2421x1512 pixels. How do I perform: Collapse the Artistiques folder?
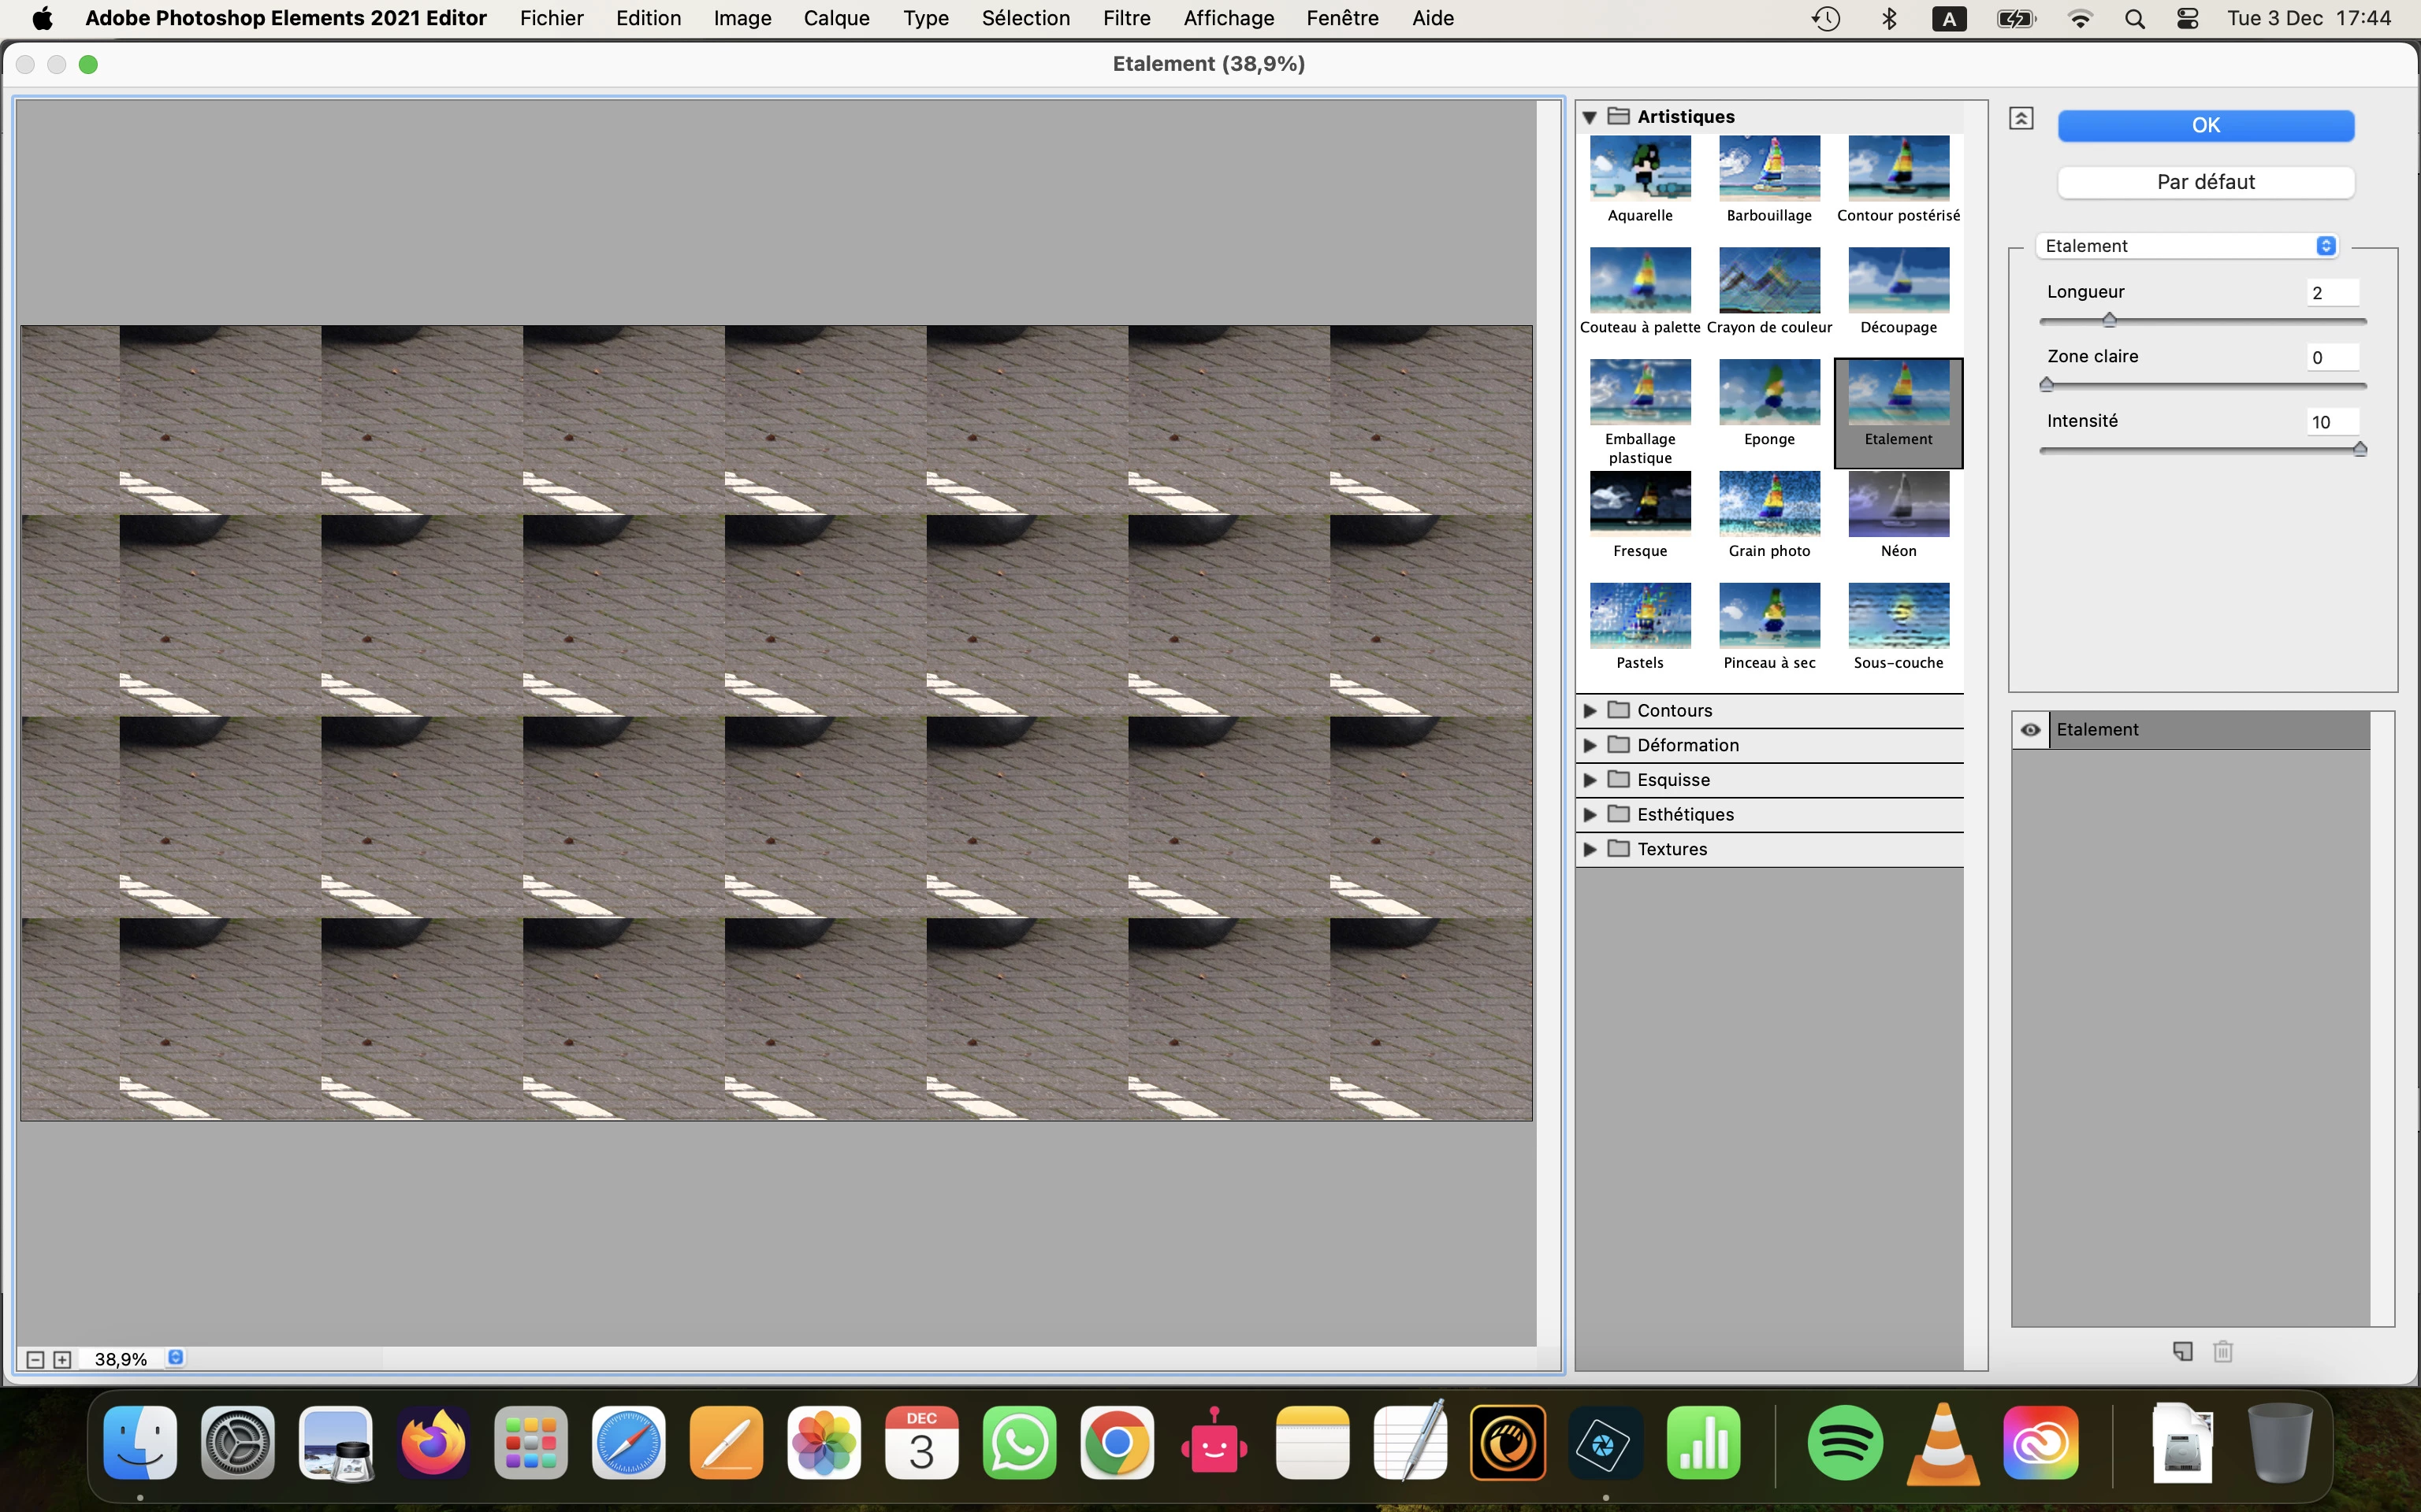1590,117
